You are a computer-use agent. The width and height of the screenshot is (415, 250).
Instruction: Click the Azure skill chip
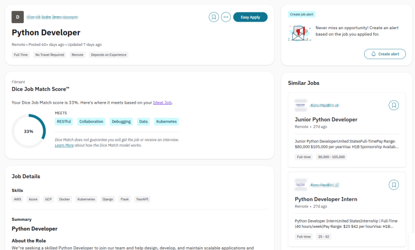[x=33, y=199]
